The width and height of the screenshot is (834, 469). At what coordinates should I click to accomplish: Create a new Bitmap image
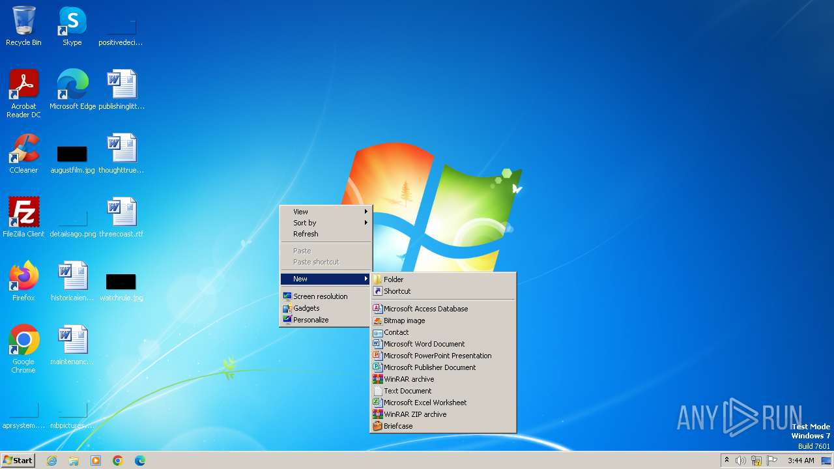(x=443, y=320)
